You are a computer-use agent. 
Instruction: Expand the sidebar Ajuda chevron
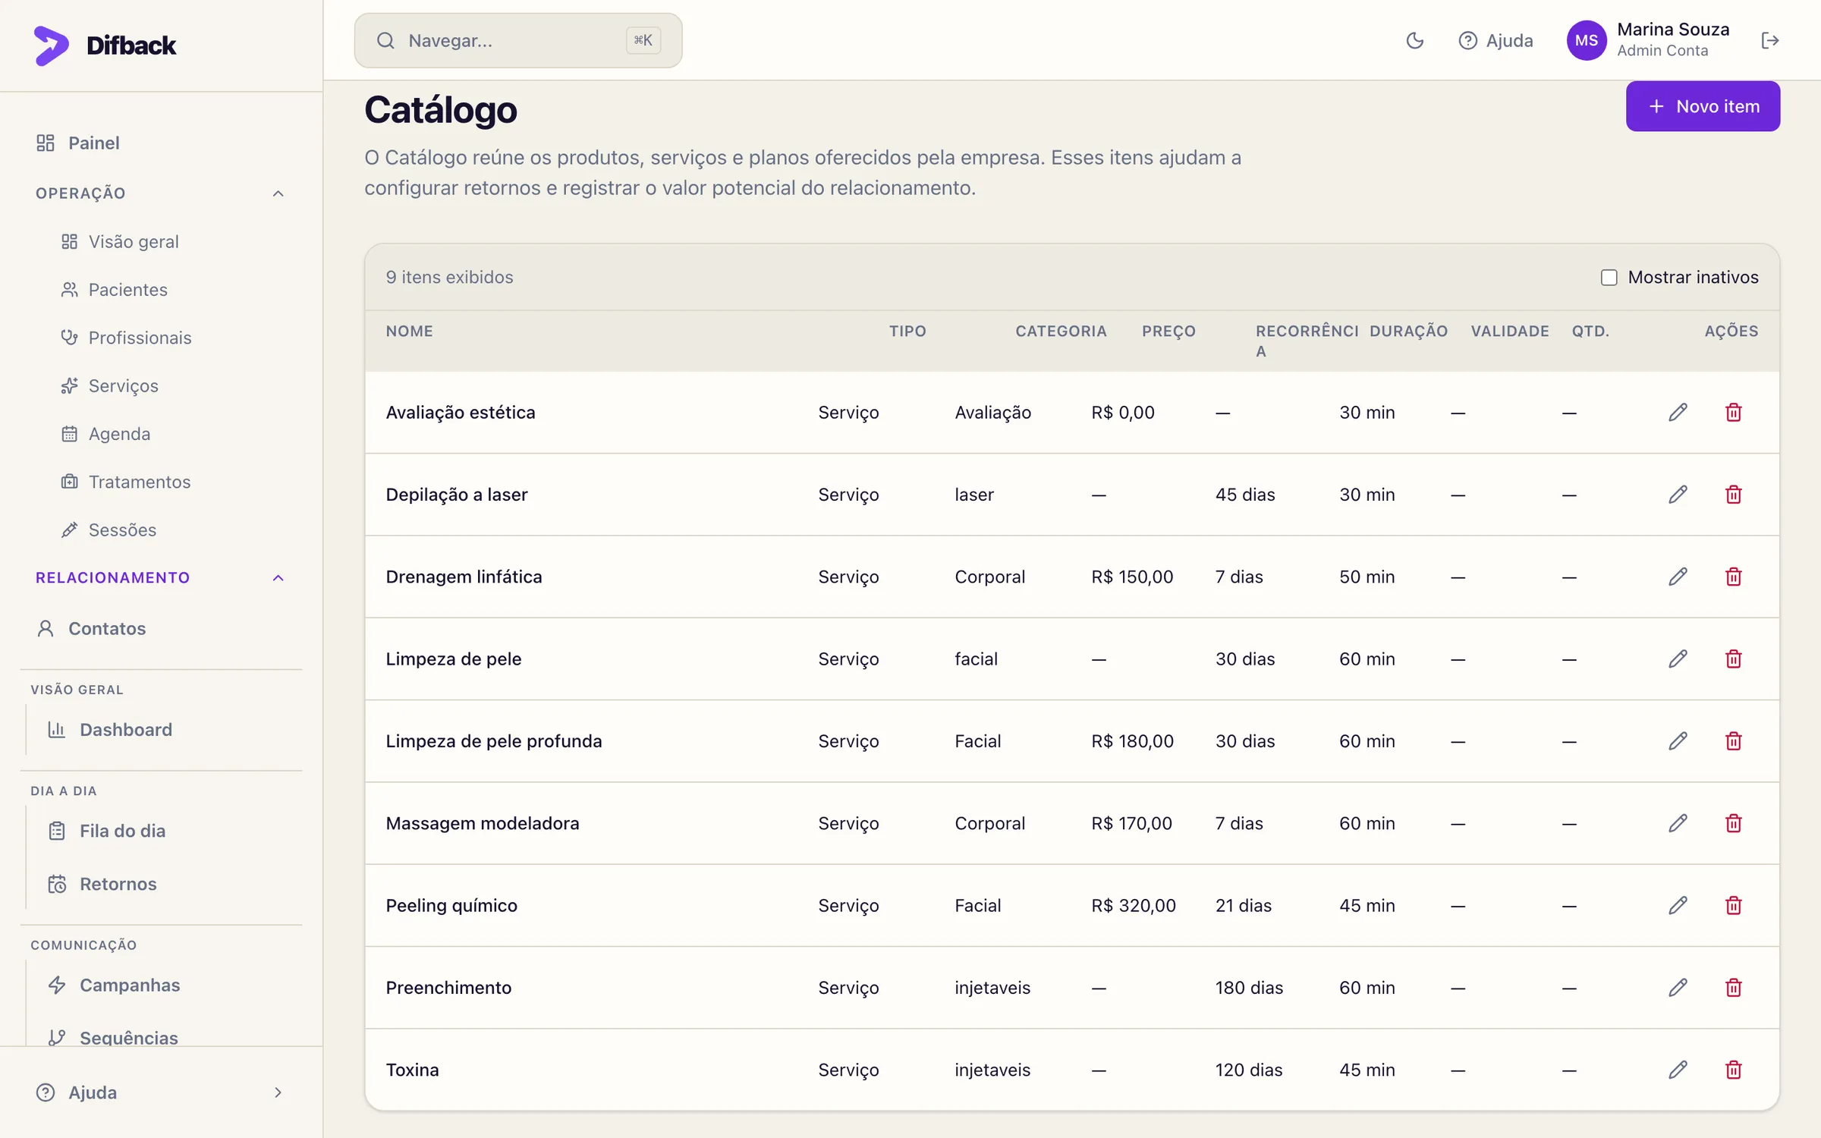pos(278,1092)
